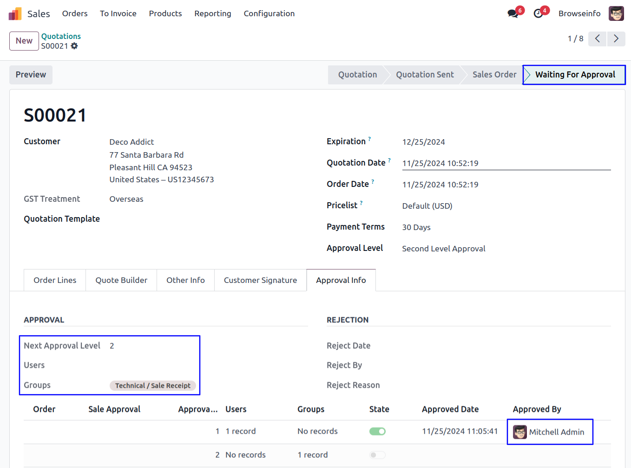The height and width of the screenshot is (468, 631).
Task: Click Mitchell Admin avatar in Approved By
Action: click(519, 432)
